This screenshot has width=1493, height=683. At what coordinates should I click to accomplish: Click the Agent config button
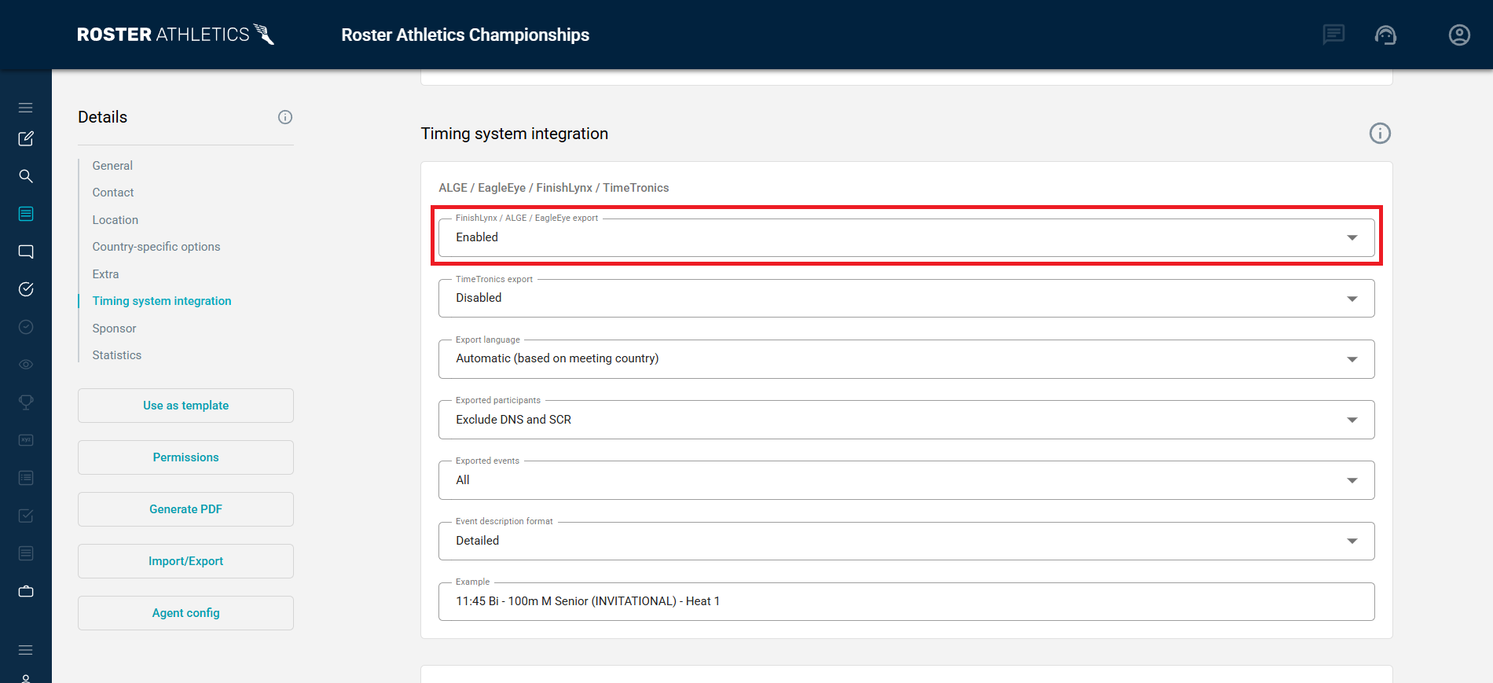coord(185,613)
